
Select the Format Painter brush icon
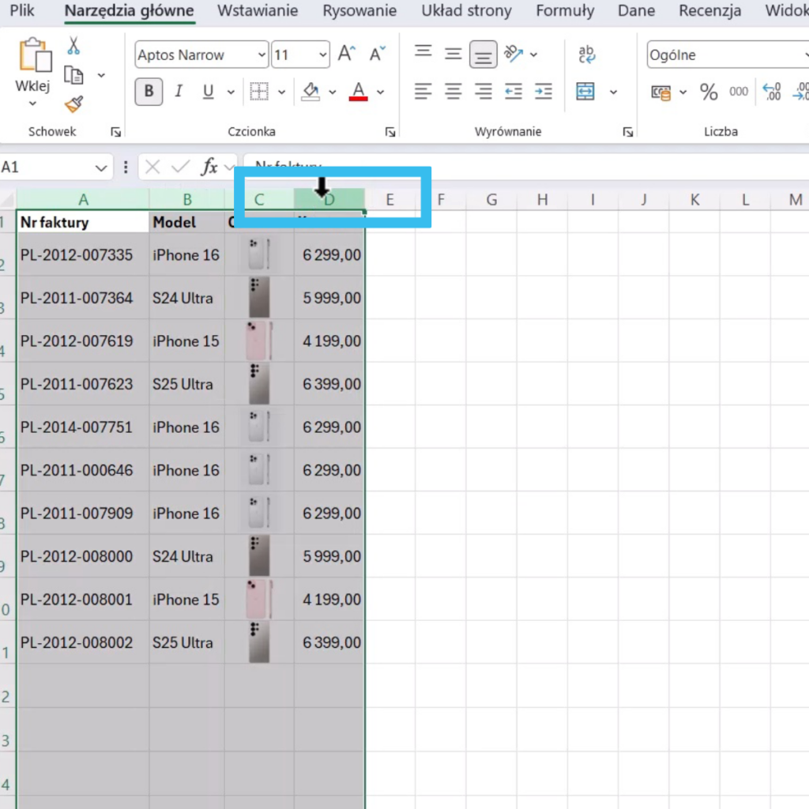pyautogui.click(x=73, y=104)
